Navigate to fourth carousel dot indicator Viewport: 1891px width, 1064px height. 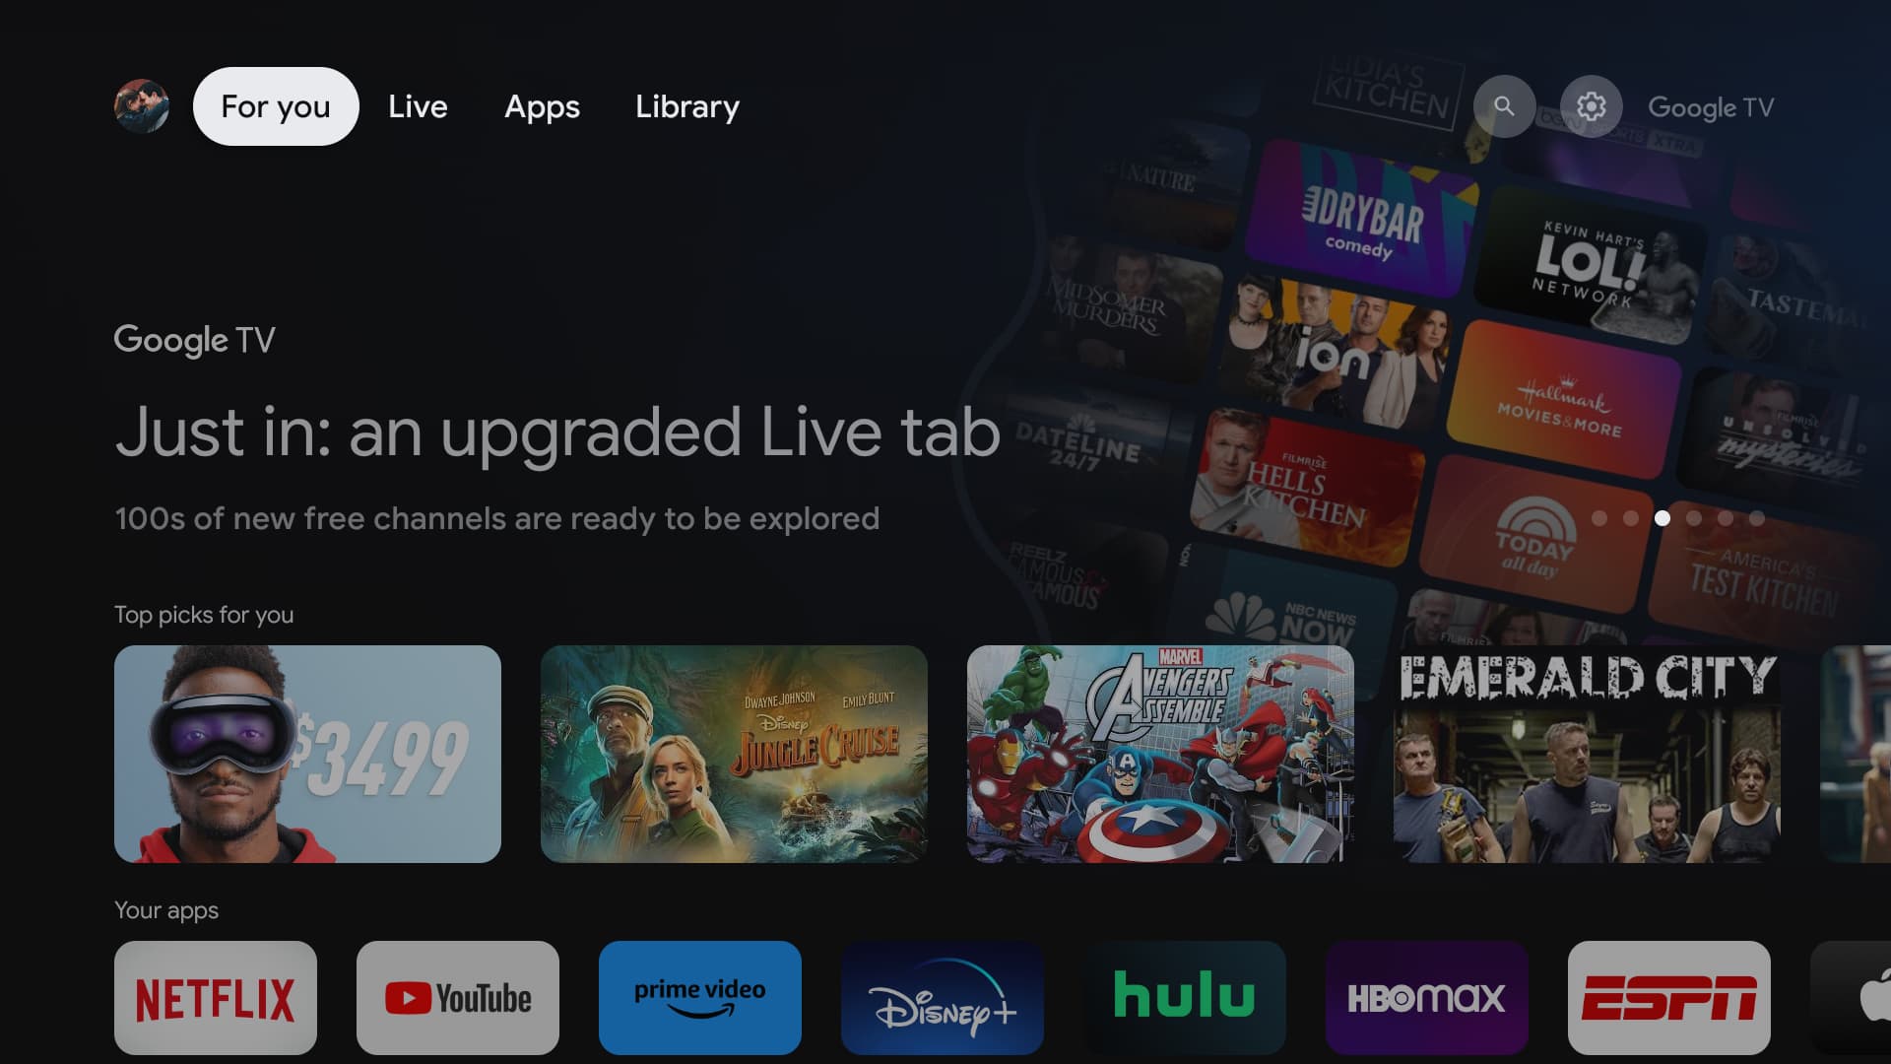(1694, 516)
